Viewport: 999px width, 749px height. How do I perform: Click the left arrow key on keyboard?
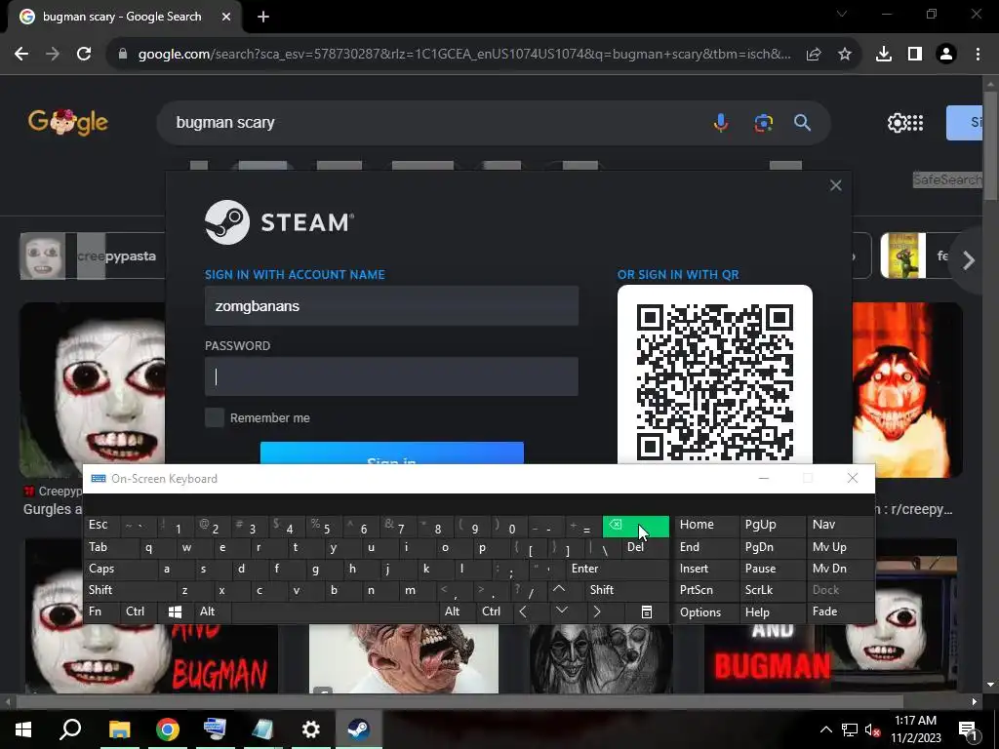point(523,612)
